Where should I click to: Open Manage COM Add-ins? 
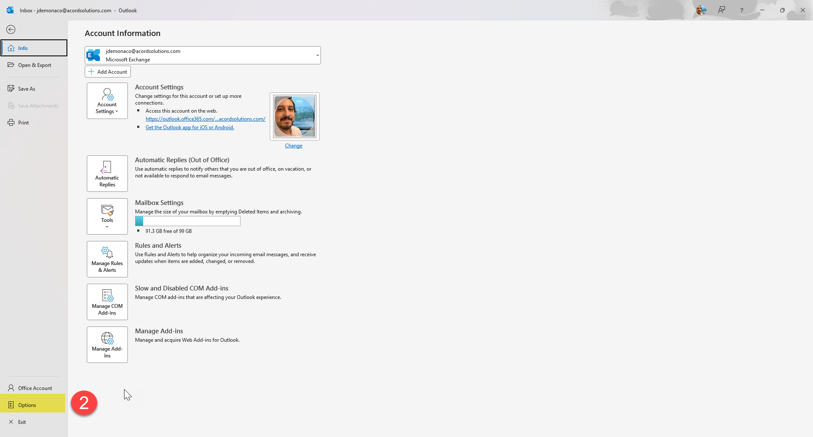[x=107, y=302]
